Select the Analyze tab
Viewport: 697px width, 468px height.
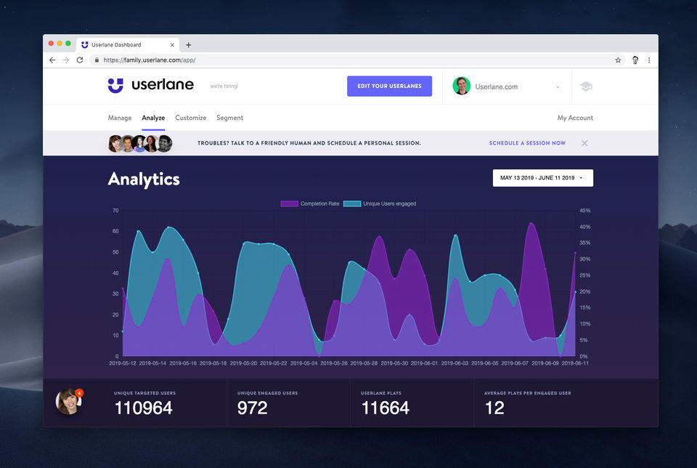[x=153, y=118]
